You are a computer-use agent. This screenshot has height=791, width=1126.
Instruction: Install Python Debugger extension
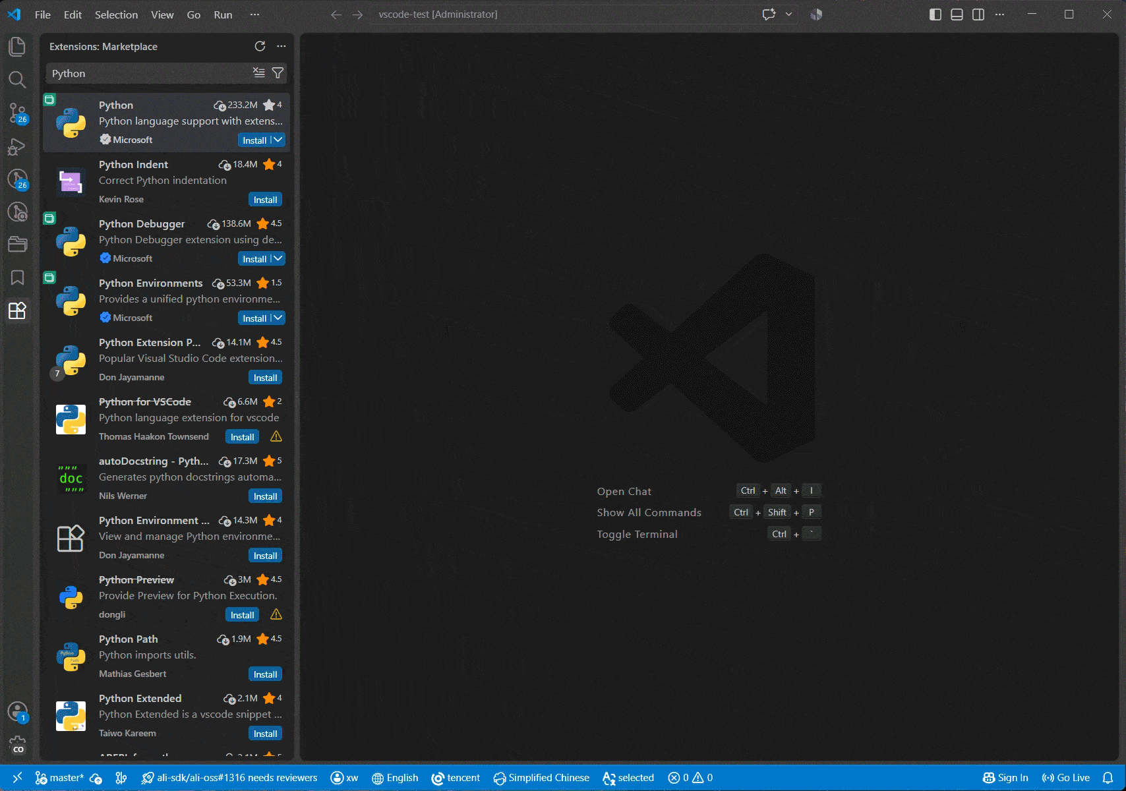click(x=254, y=259)
